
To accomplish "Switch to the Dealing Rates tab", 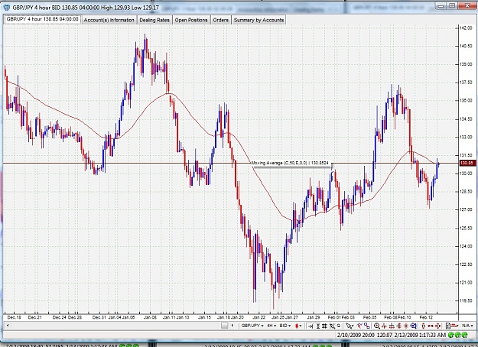I will (154, 20).
